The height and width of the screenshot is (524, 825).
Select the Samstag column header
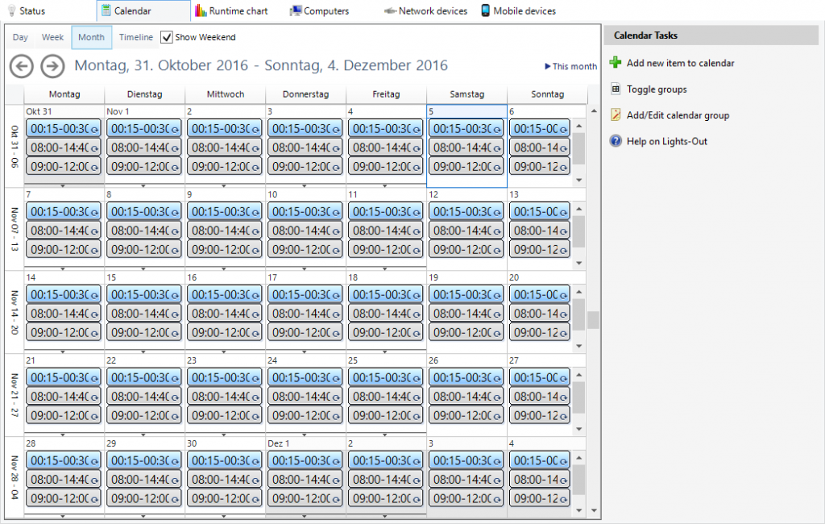(466, 94)
